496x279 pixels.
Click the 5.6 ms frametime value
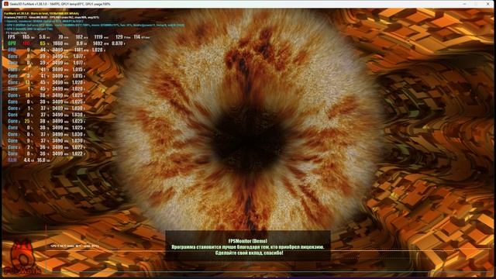click(43, 37)
